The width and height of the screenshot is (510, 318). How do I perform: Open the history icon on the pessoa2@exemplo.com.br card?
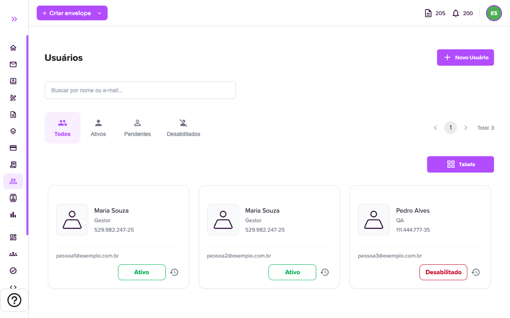pyautogui.click(x=325, y=272)
